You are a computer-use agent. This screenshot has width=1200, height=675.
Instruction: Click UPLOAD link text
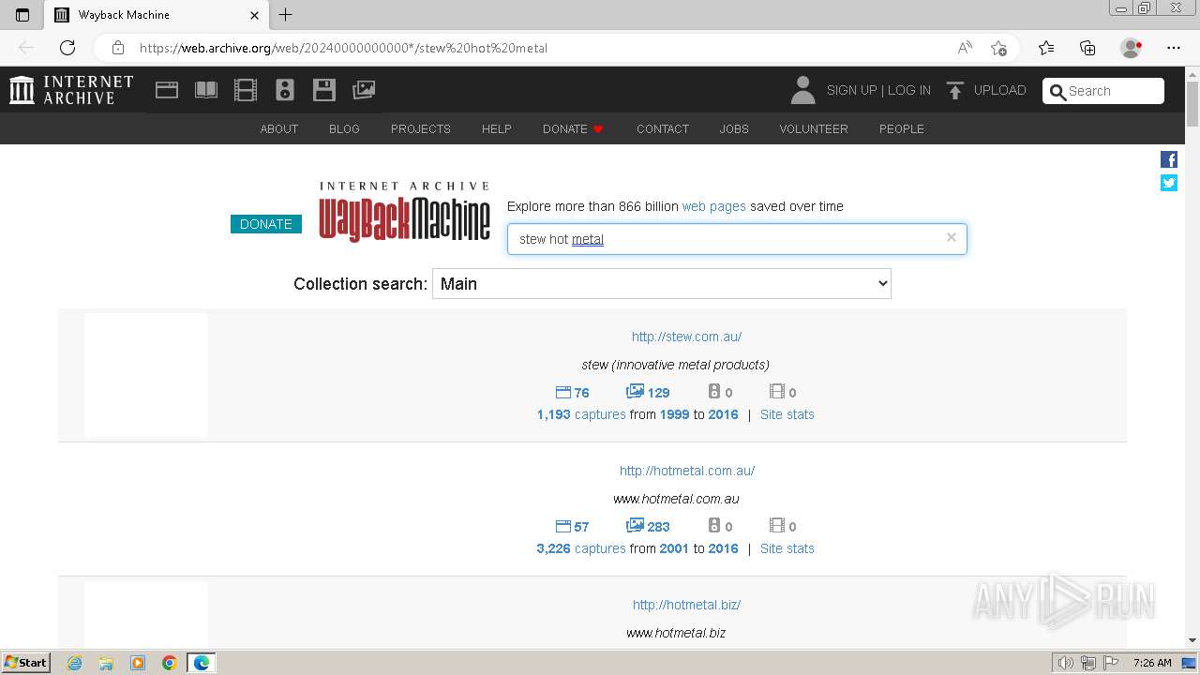pos(1000,90)
